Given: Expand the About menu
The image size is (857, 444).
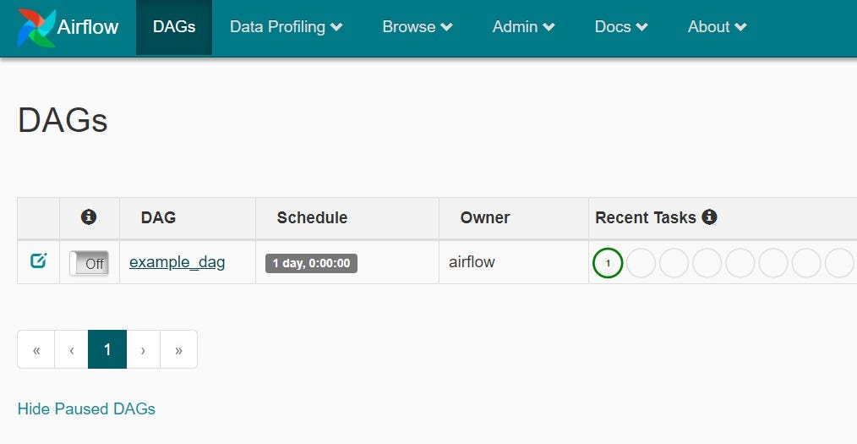Looking at the screenshot, I should click(717, 27).
